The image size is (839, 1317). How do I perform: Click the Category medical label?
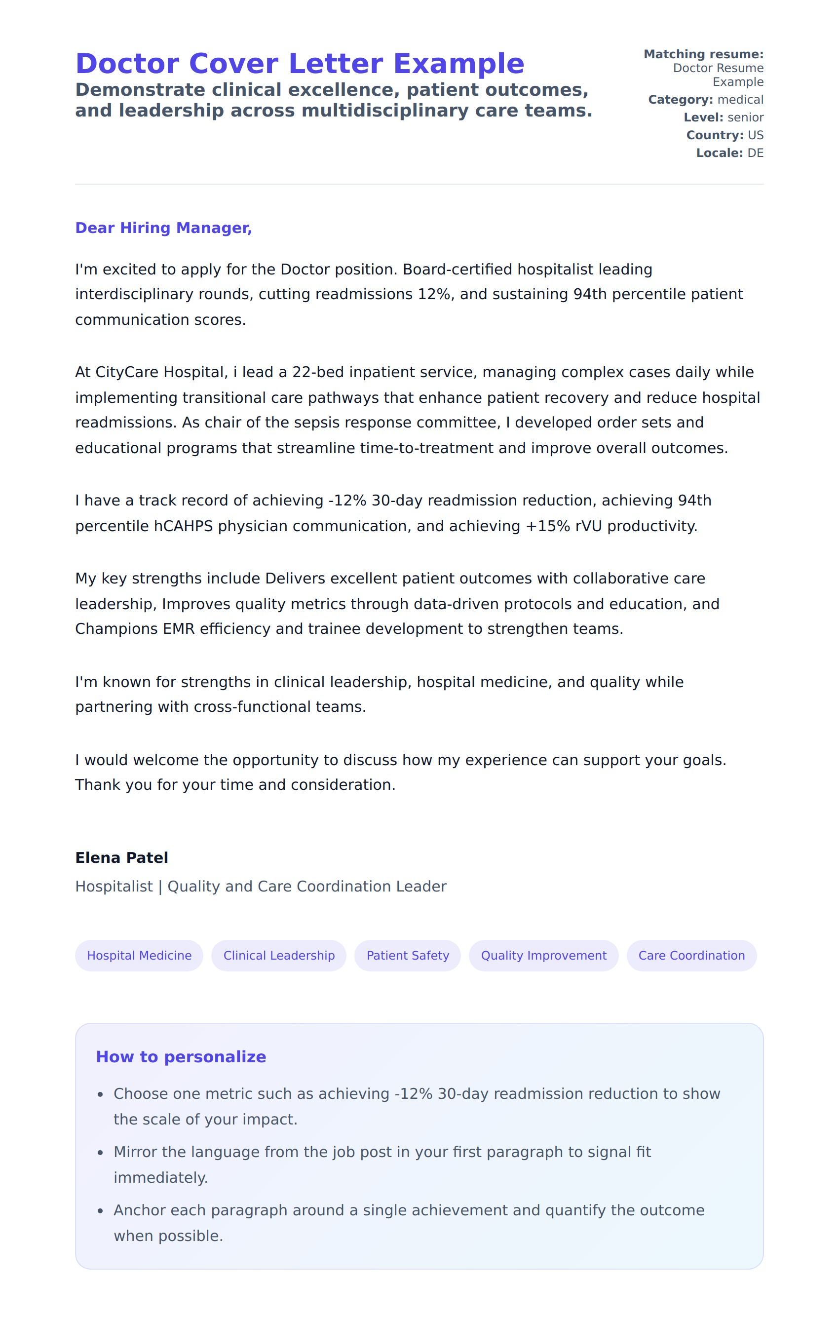706,100
